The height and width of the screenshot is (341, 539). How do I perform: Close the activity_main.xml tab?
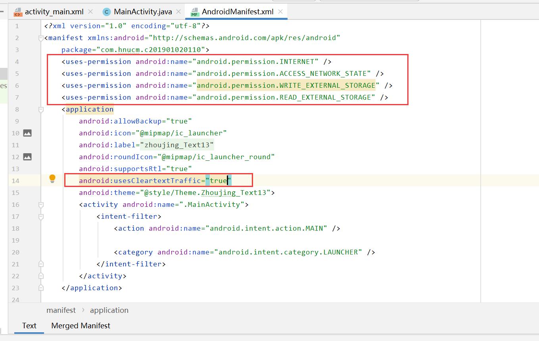coord(90,12)
